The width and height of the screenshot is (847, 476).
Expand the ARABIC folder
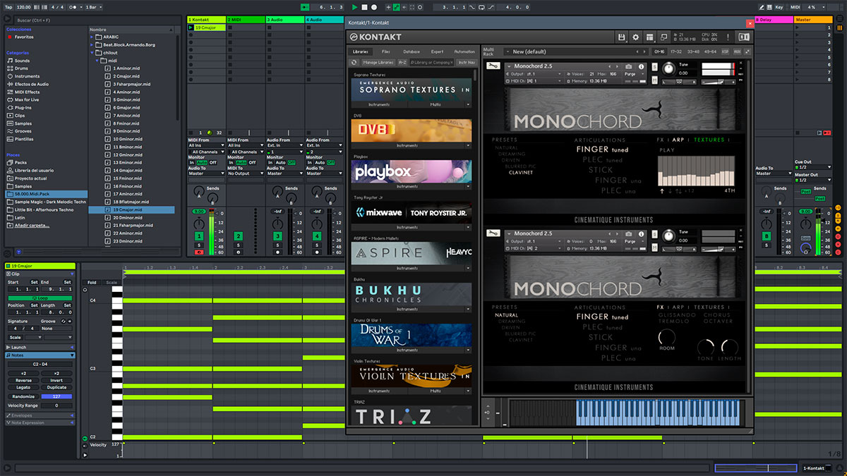coord(92,37)
